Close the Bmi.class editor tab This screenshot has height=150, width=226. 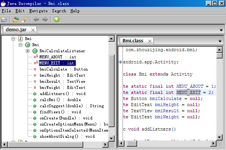coord(150,41)
